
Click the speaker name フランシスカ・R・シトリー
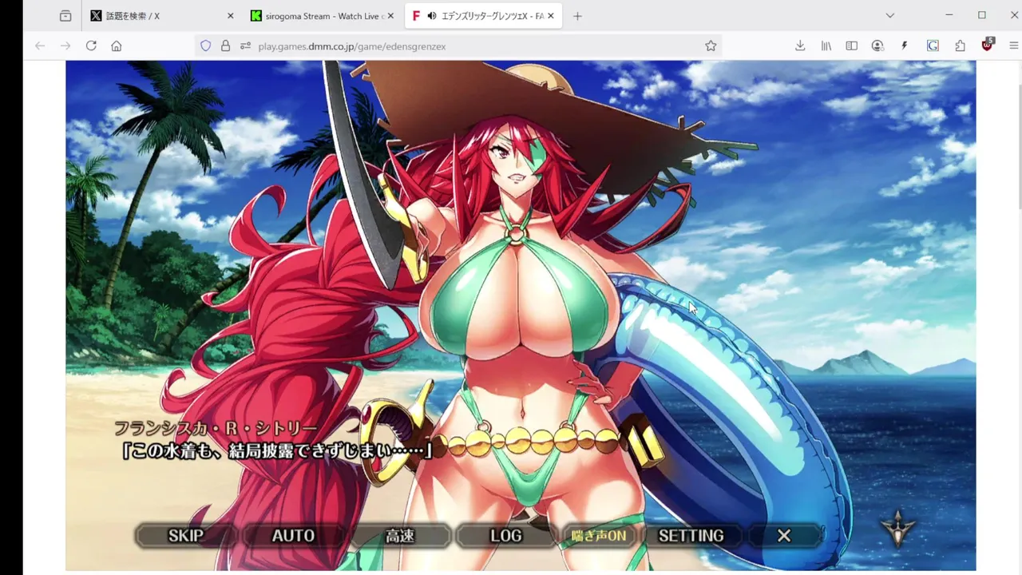pos(216,429)
